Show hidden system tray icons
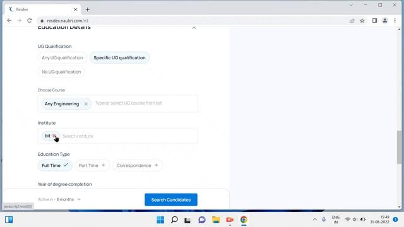 click(315, 220)
